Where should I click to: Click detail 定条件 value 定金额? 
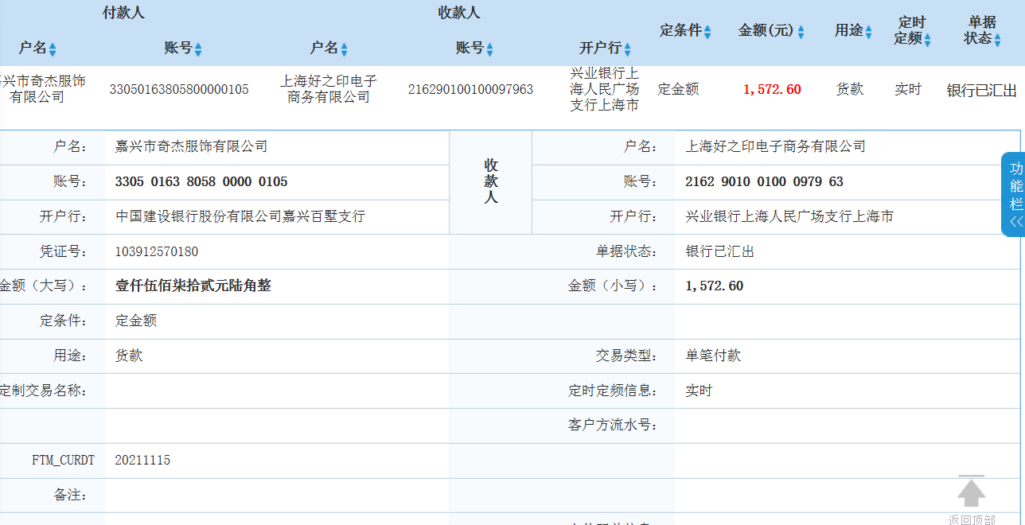136,321
